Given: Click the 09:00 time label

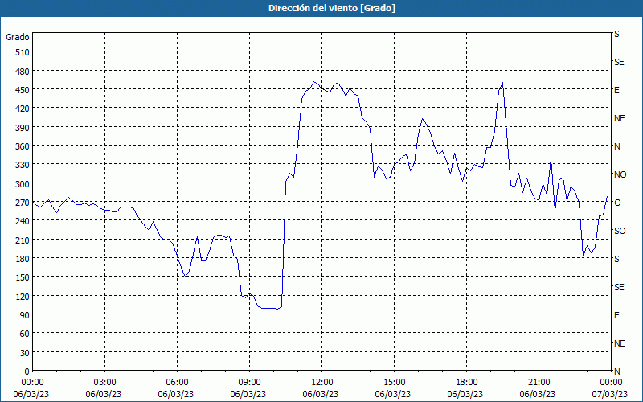Looking at the screenshot, I should click(249, 383).
